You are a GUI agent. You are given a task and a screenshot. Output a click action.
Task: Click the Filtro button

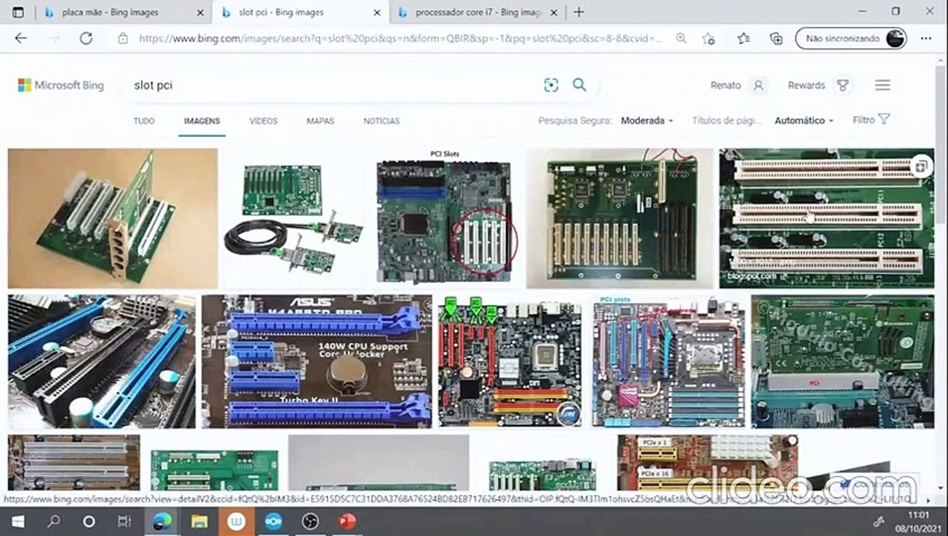pyautogui.click(x=871, y=120)
